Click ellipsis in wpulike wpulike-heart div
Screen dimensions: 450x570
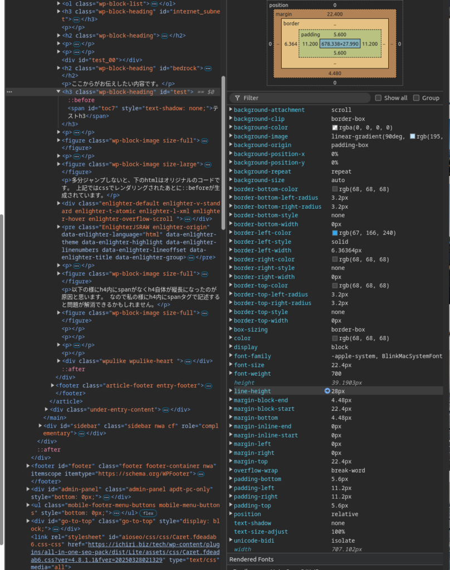(188, 361)
